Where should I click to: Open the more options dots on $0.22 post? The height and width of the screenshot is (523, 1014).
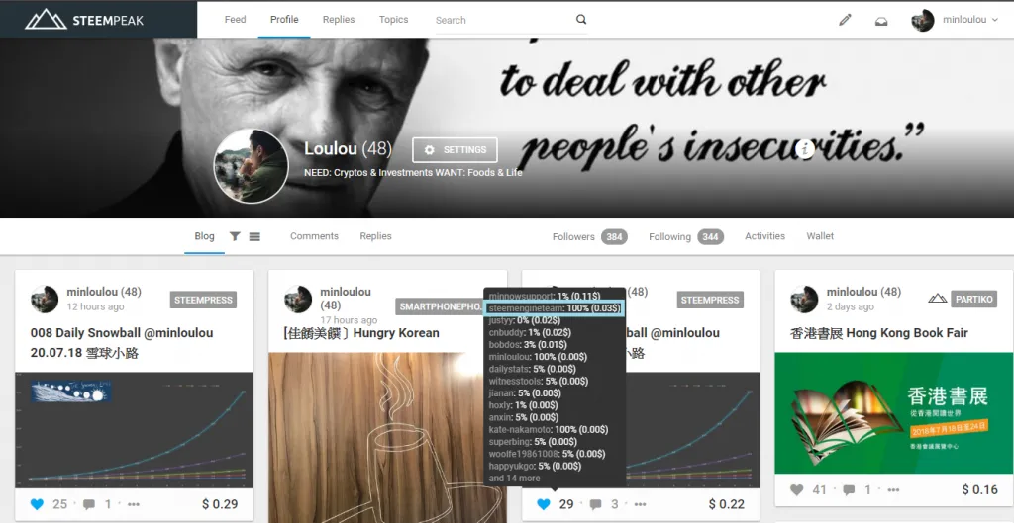[x=640, y=505]
